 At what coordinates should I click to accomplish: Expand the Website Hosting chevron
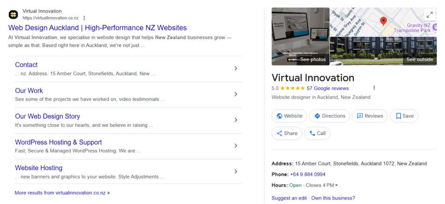[x=236, y=171]
